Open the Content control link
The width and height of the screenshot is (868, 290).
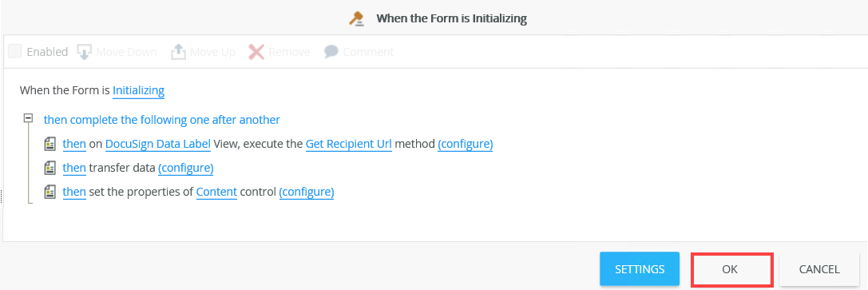point(216,192)
